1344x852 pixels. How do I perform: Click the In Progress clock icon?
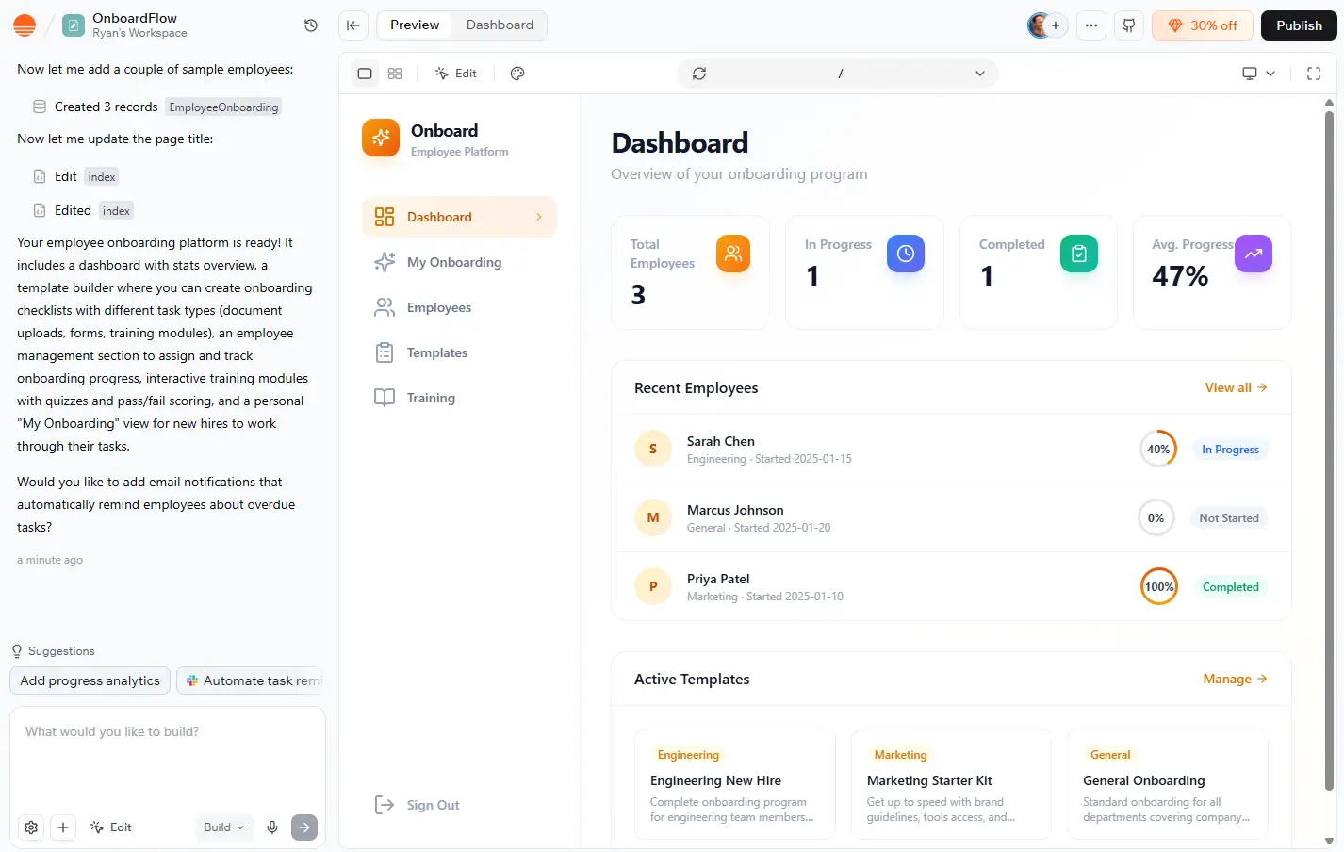tap(906, 254)
